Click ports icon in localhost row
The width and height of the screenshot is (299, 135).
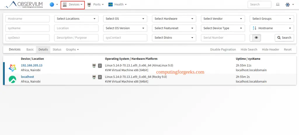(x=94, y=77)
